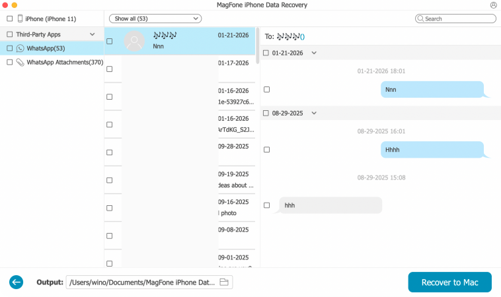Click the 08-29-2025 15:08 timestamp
The height and width of the screenshot is (297, 501).
pos(381,178)
